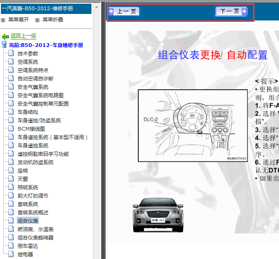Open 天窗 page
The image size is (279, 259).
tap(23, 179)
